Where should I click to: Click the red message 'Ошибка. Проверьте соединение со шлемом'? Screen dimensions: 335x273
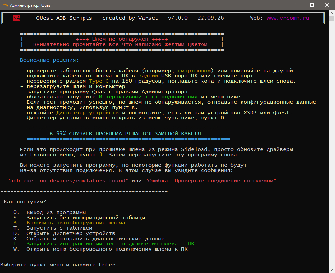click(x=211, y=181)
